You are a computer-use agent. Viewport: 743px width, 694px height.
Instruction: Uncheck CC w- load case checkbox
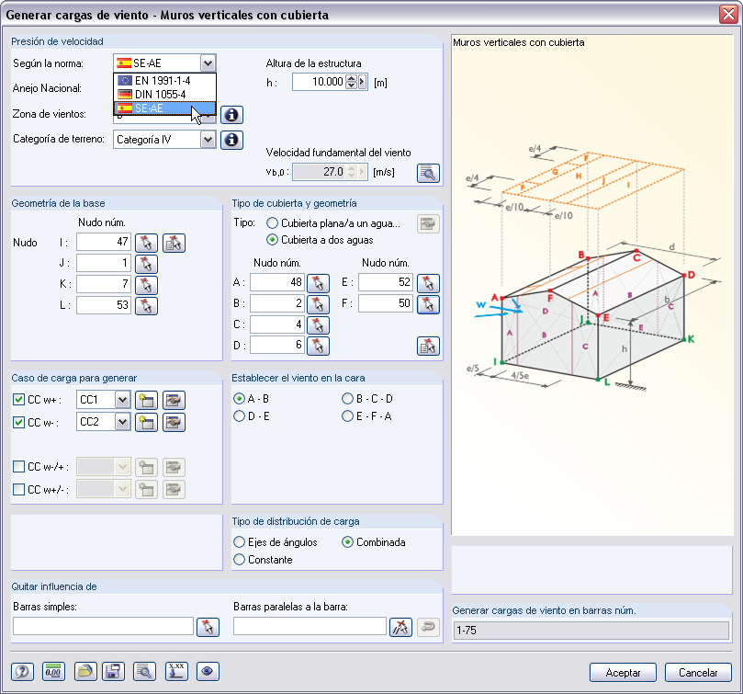point(18,422)
